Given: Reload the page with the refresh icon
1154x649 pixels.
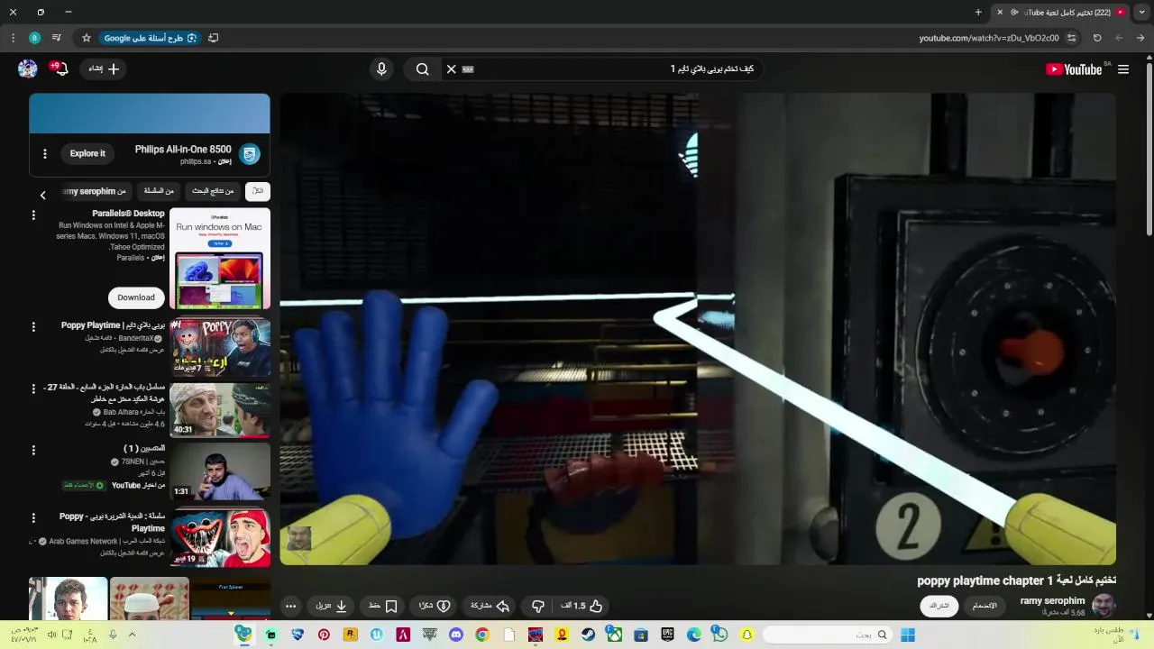Looking at the screenshot, I should [x=1097, y=38].
